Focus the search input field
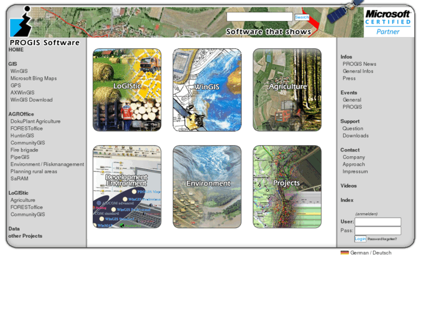Image resolution: width=427 pixels, height=320 pixels. coord(260,17)
